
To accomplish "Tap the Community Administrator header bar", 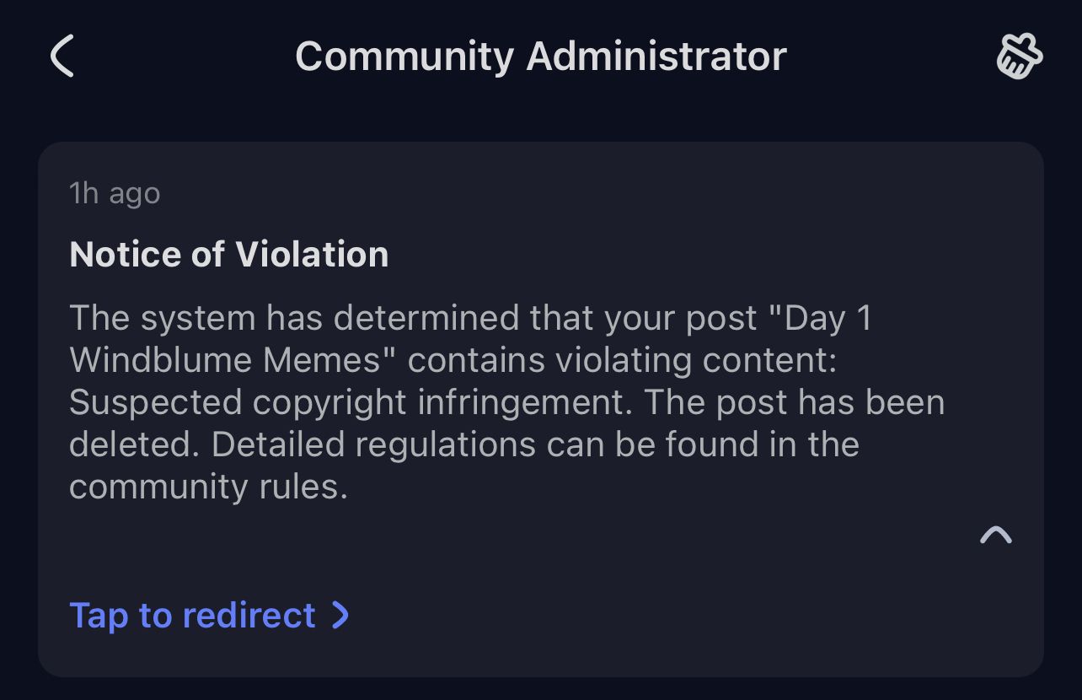I will click(x=540, y=56).
